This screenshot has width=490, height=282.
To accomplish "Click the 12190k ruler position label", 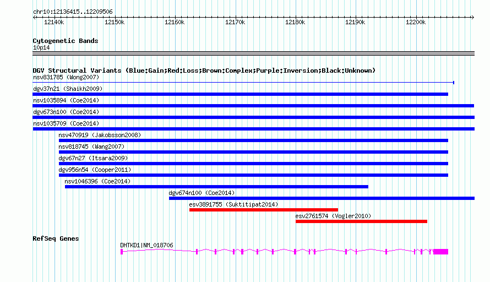I will [x=355, y=22].
